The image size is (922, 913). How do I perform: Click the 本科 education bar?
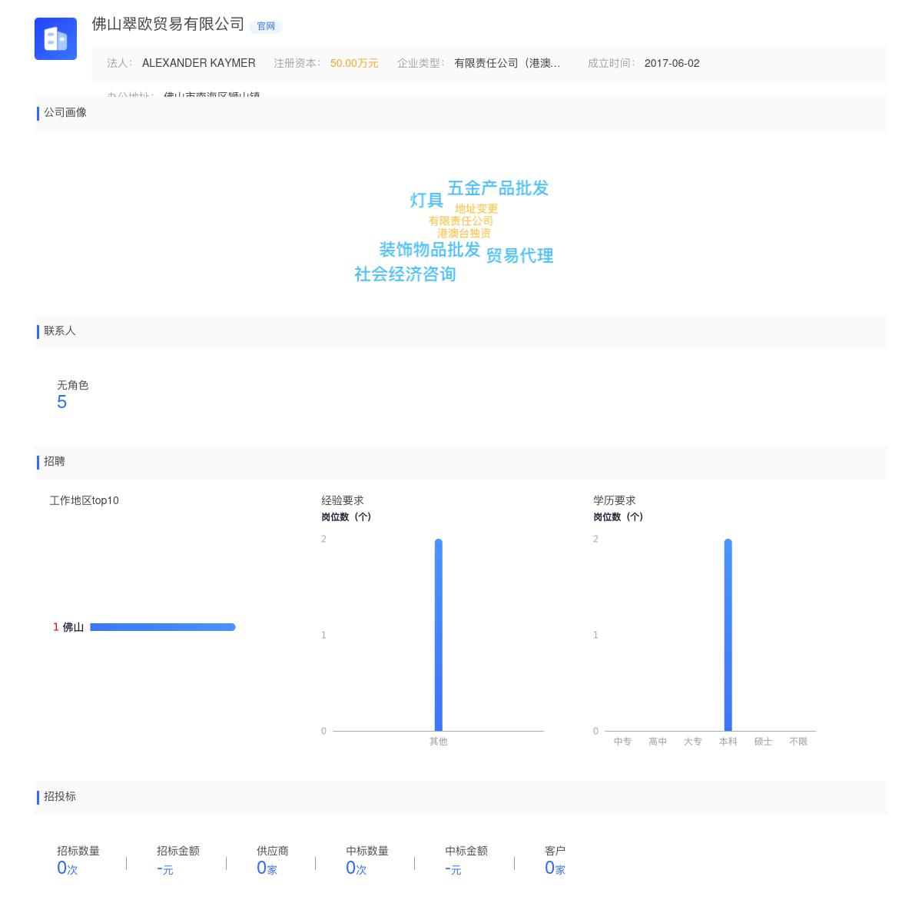[x=728, y=635]
